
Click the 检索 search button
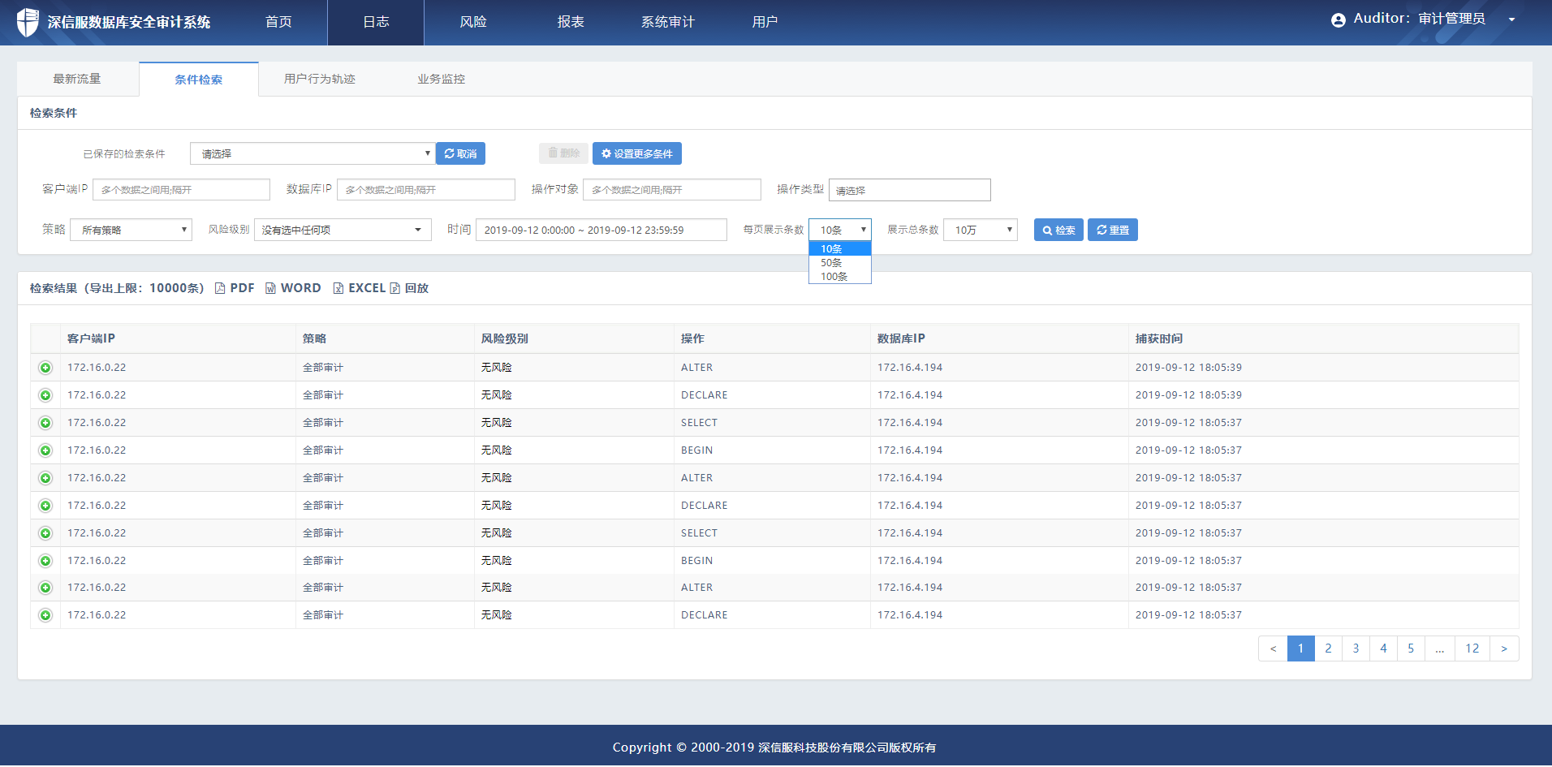(x=1058, y=231)
